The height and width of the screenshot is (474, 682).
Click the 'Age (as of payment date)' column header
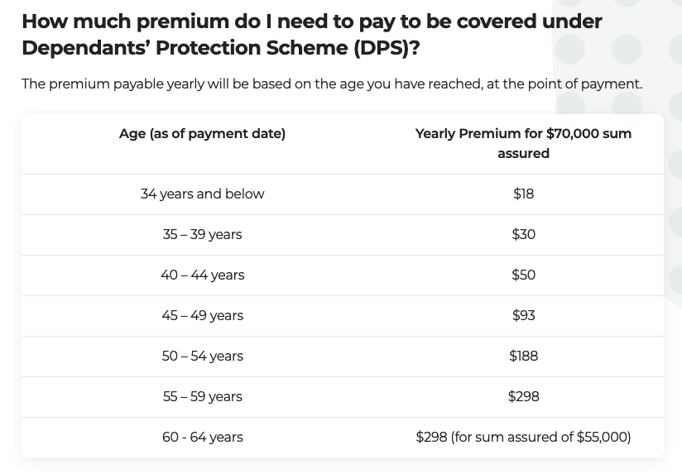coord(202,133)
